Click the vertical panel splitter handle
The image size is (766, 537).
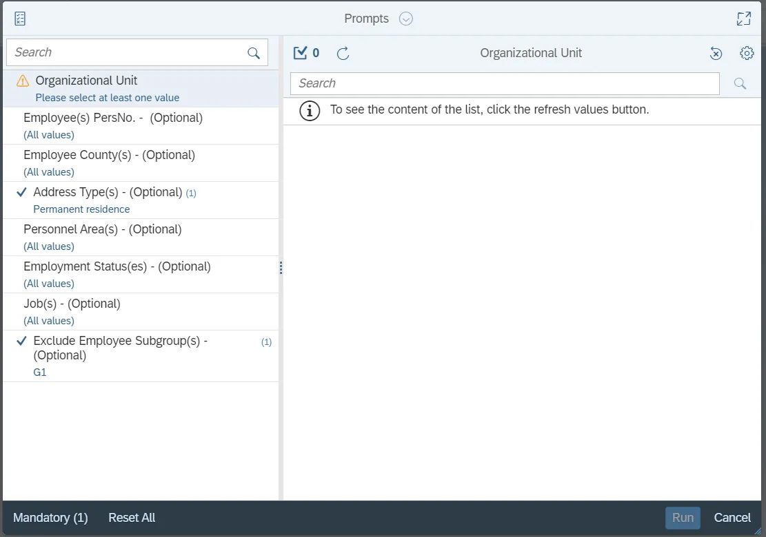pos(281,268)
